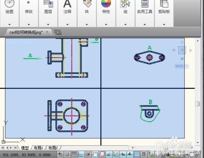Create a new drawing tab
Viewport: 204px width, 158px height.
pos(58,32)
